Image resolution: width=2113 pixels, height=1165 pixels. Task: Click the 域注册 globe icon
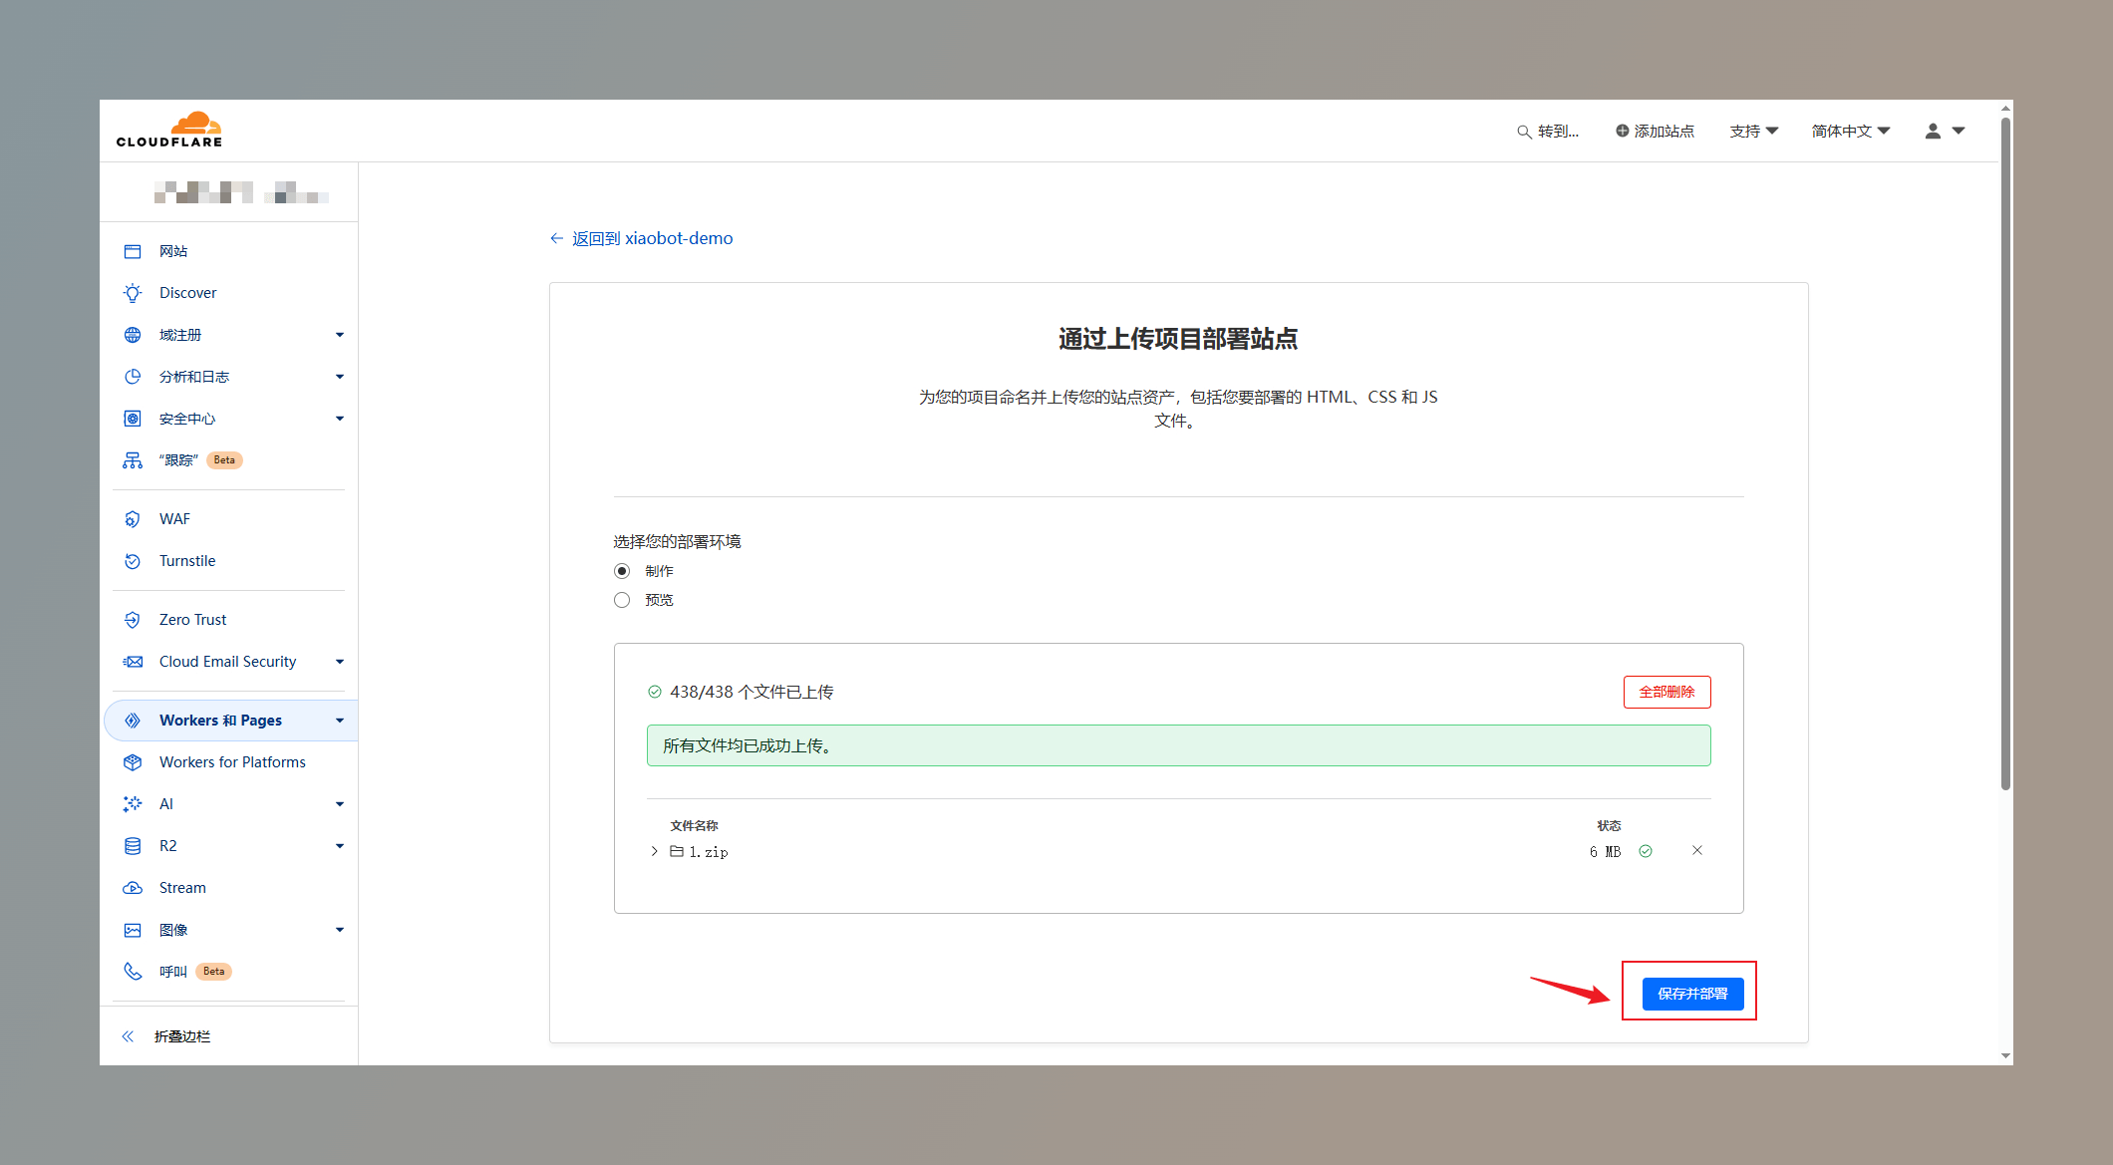pos(133,335)
